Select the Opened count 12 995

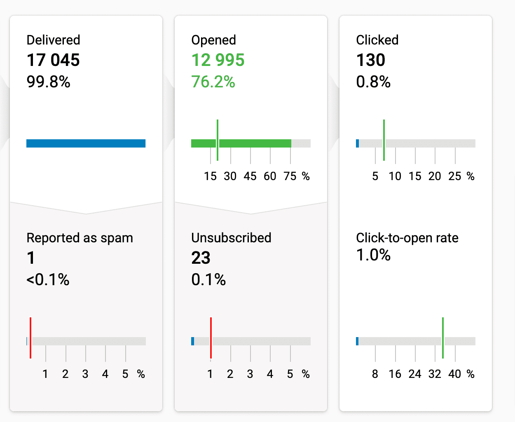(x=218, y=60)
